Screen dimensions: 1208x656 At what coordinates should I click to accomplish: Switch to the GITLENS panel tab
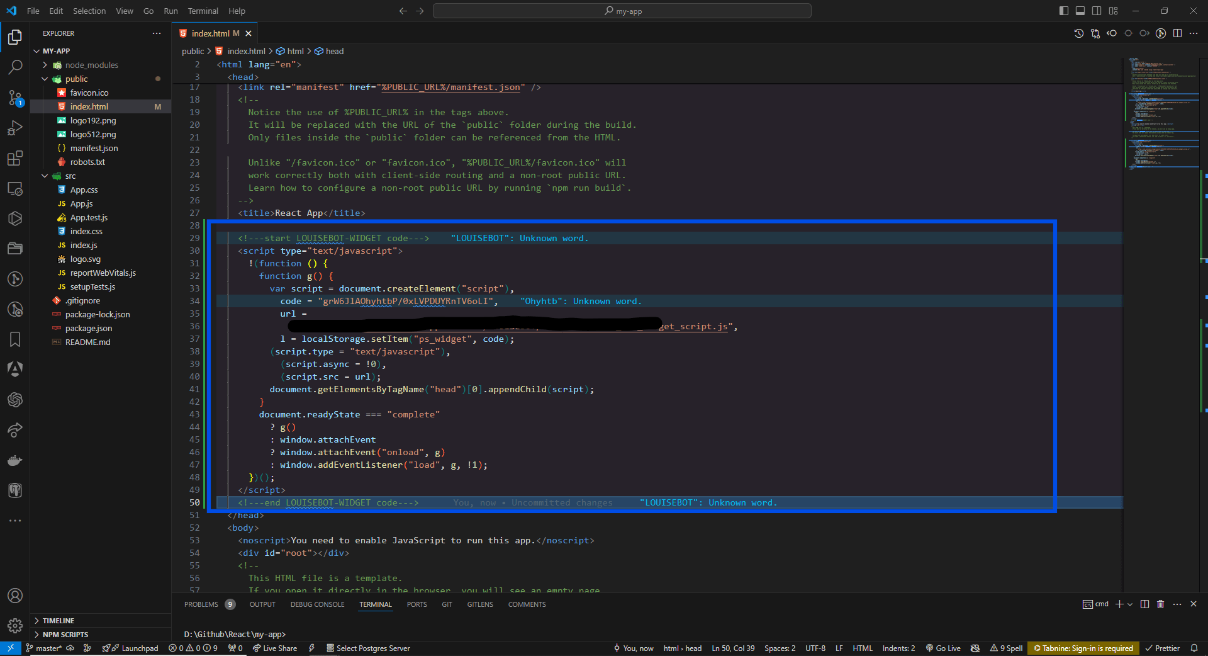tap(480, 604)
